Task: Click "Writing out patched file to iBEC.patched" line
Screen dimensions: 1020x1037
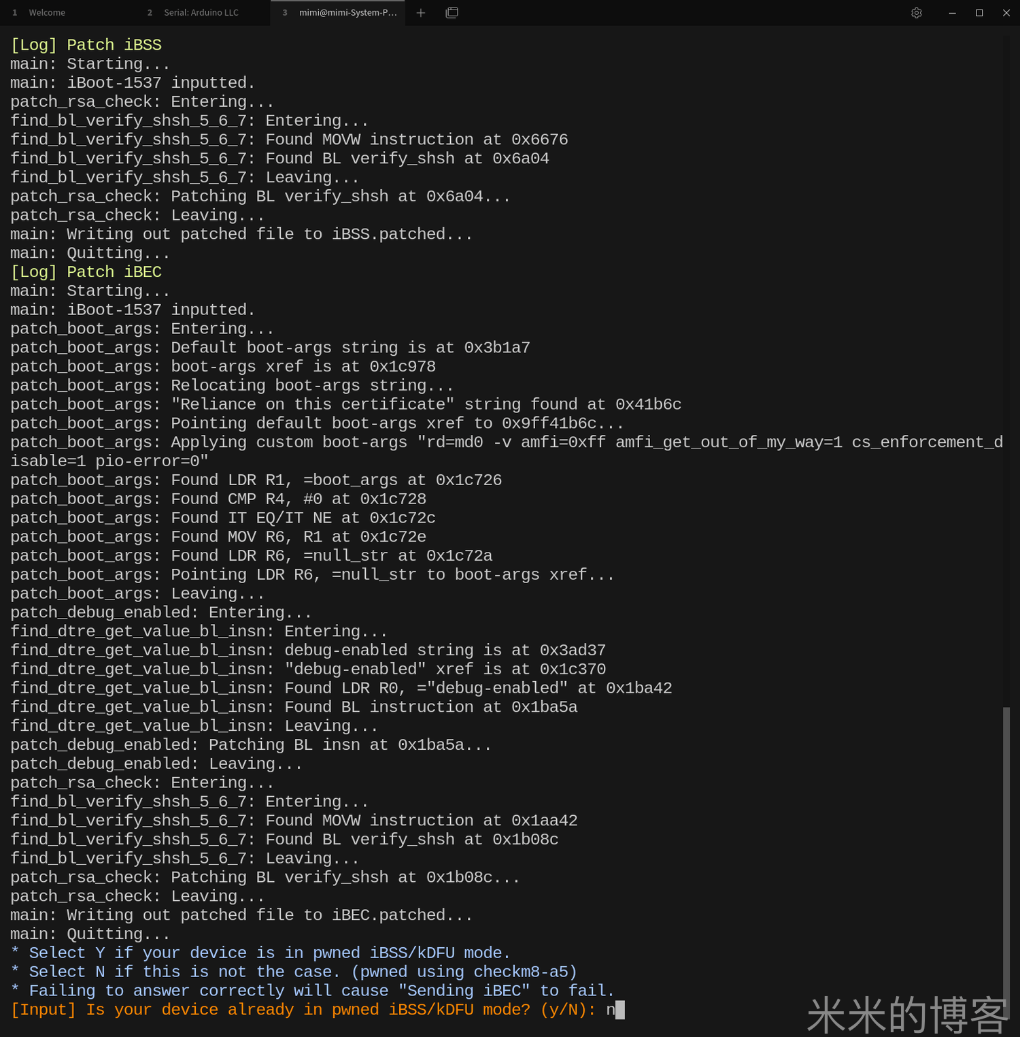Action: (241, 915)
